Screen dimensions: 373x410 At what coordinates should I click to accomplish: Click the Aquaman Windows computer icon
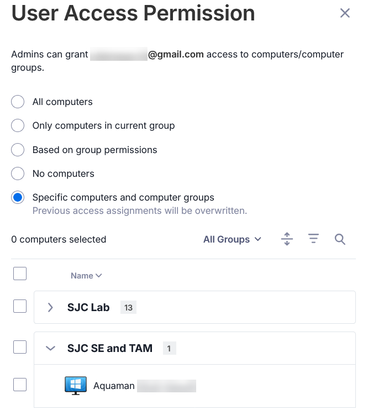pos(76,386)
